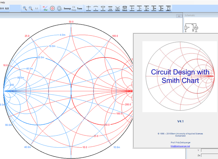Click the red 100.0 label on the chart's upper rim
Screen dimensions: 218x159
tap(115, 36)
